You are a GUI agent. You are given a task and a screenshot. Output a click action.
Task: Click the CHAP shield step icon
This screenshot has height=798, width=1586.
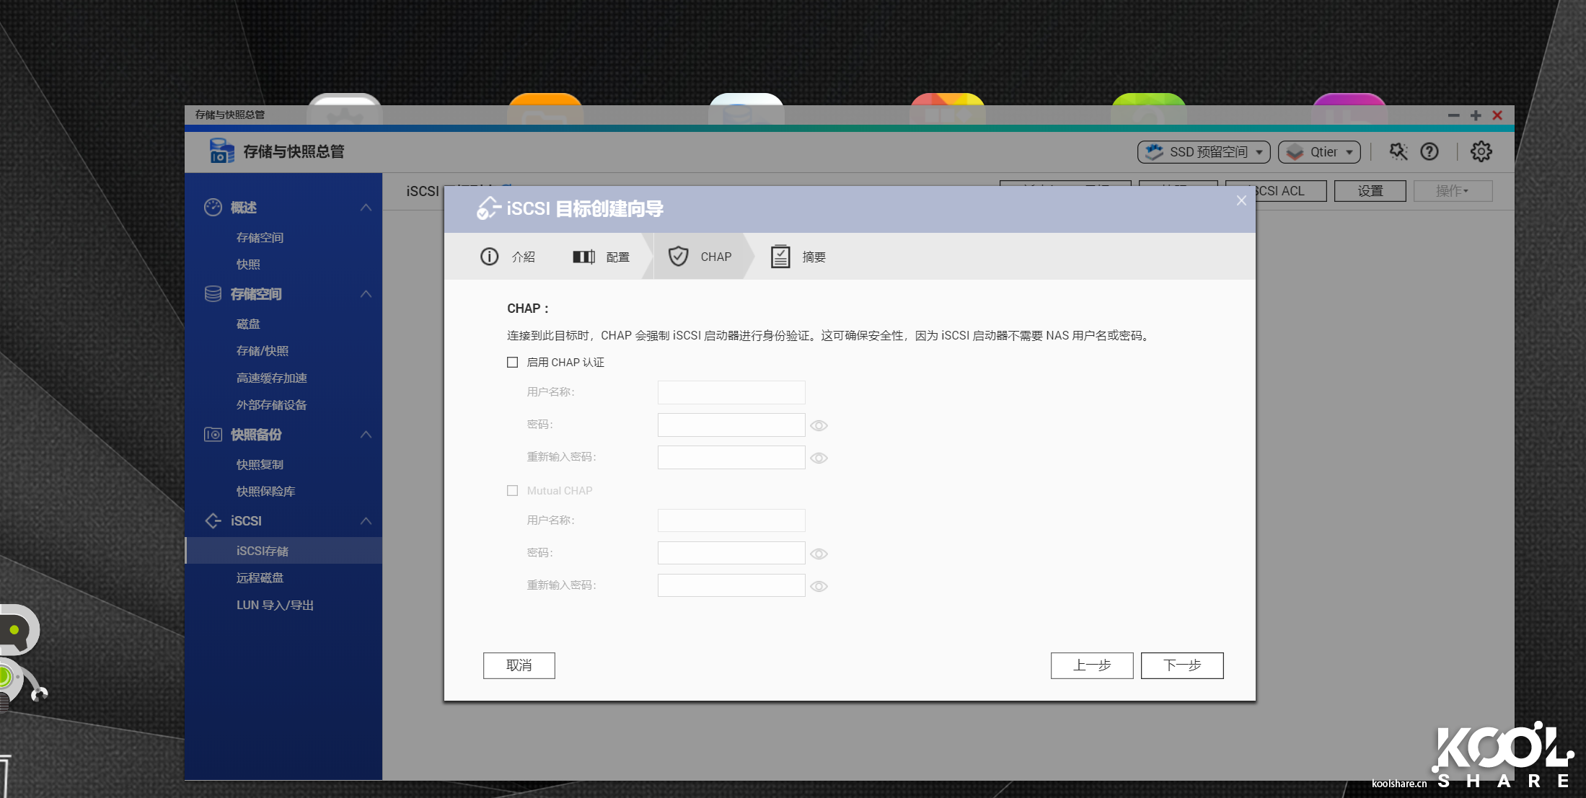click(x=678, y=257)
